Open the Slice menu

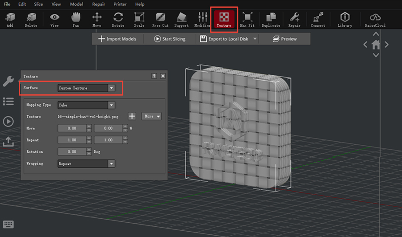38,4
